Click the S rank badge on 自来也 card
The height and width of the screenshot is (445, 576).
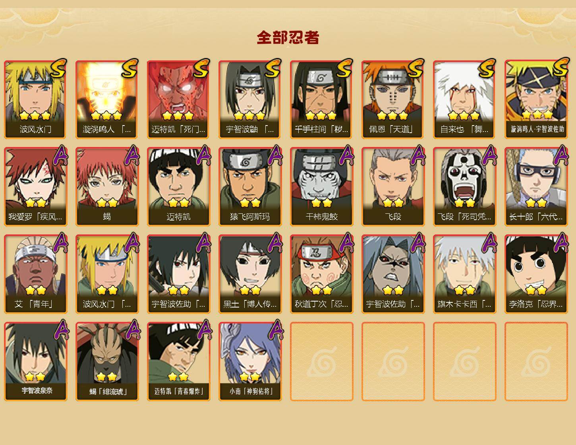tap(487, 68)
